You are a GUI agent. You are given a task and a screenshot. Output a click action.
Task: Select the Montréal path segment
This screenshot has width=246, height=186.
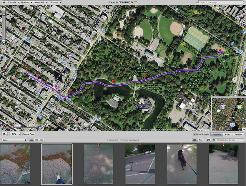40,2
